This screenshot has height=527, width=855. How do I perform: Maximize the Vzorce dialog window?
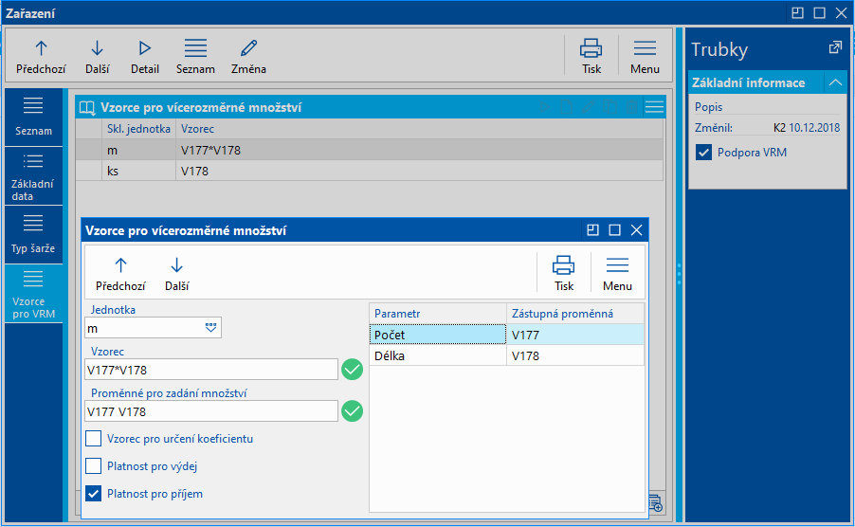[614, 230]
